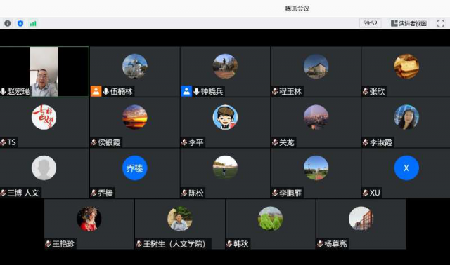
Task: Click the blue security shield icon
Action: 20,23
